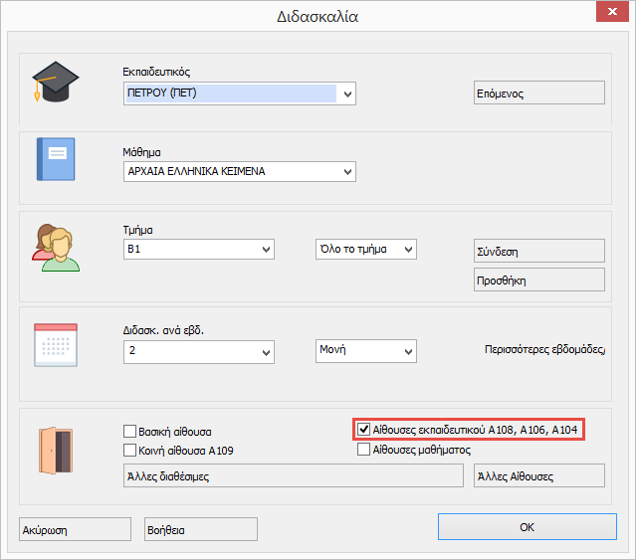
Task: Expand the Μονή week type dropdown
Action: (408, 352)
